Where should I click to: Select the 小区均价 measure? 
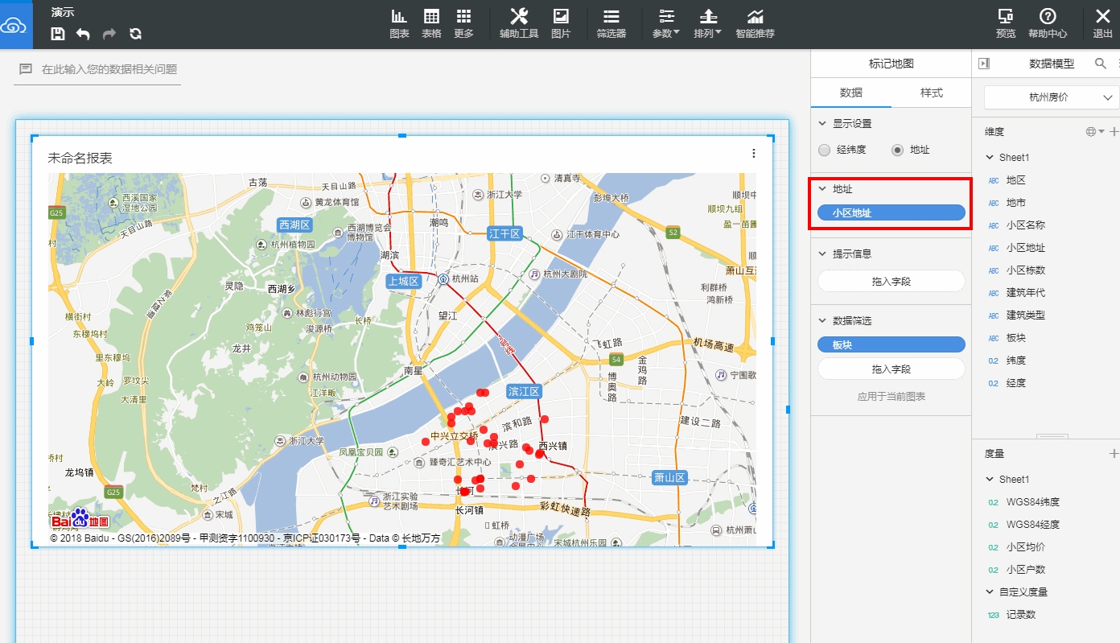pyautogui.click(x=1026, y=547)
